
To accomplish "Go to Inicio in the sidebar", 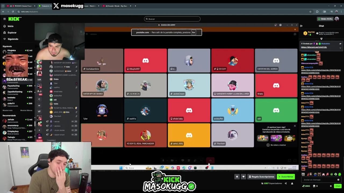I will (x=10, y=26).
